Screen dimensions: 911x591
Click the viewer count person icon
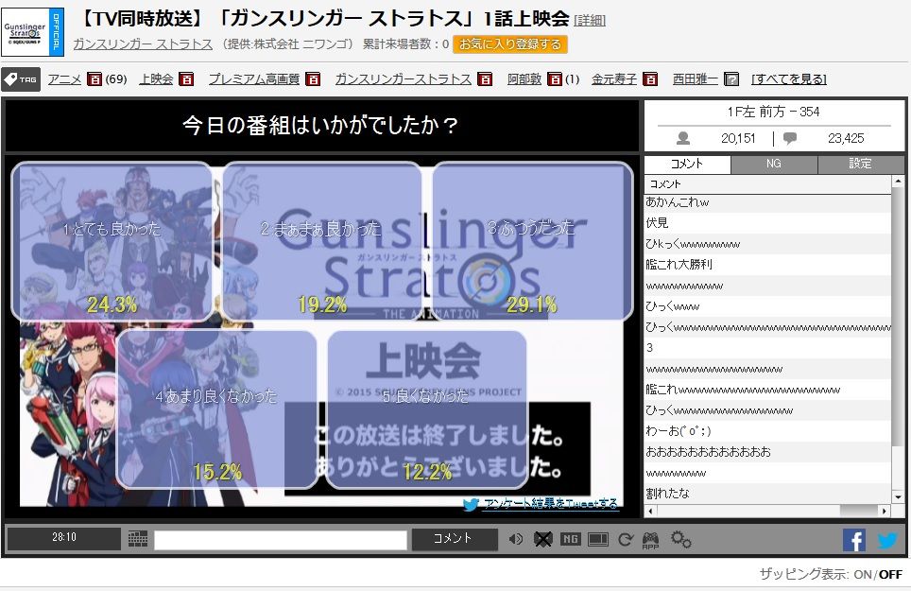point(683,138)
